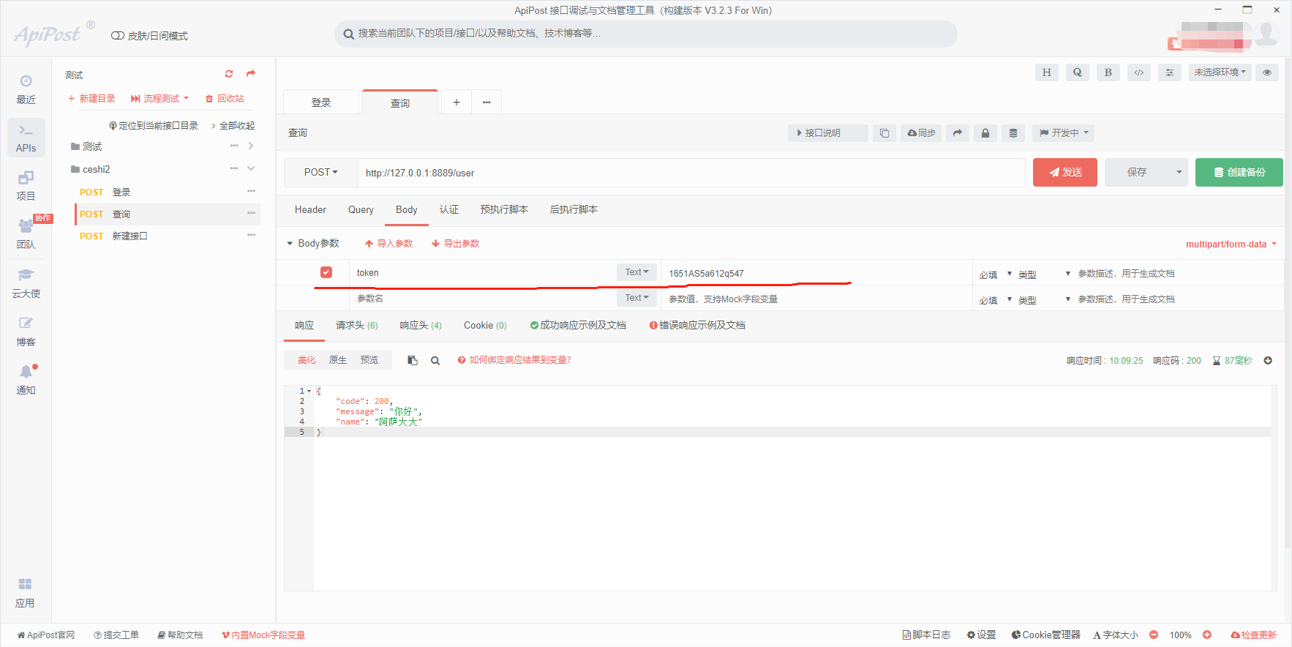Open the 团队 (team) sidebar icon
The image size is (1292, 647).
(x=26, y=234)
